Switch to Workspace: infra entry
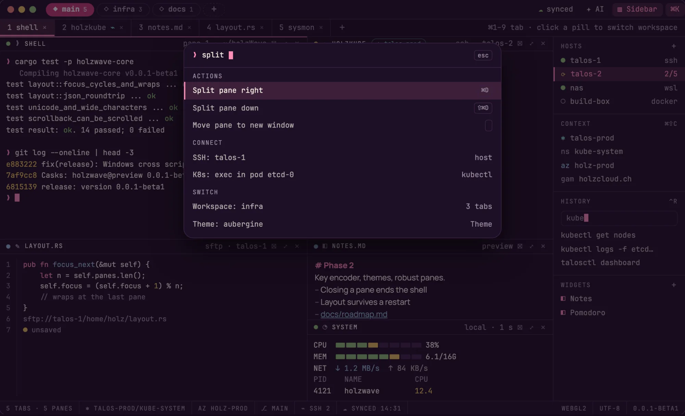The width and height of the screenshot is (685, 416). tap(342, 206)
